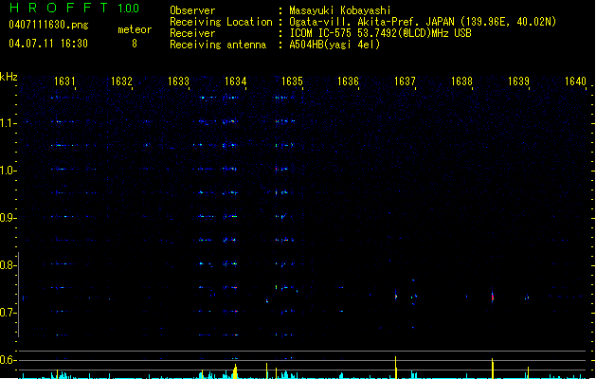The width and height of the screenshot is (596, 379).
Task: Click the 1640 time axis label
Action: tap(575, 81)
